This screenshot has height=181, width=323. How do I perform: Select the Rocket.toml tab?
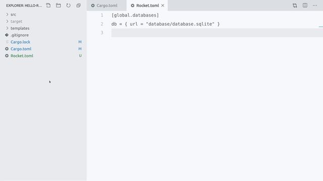[x=147, y=6]
